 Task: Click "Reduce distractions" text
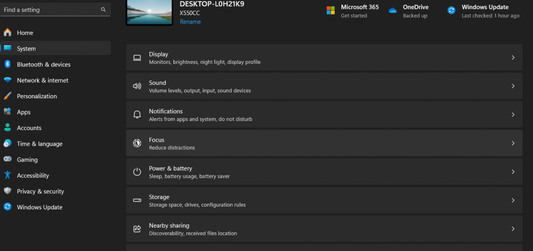172,148
